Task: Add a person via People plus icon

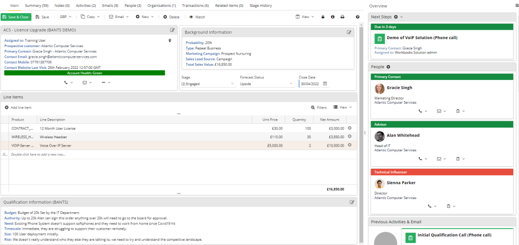Action: tap(388, 67)
